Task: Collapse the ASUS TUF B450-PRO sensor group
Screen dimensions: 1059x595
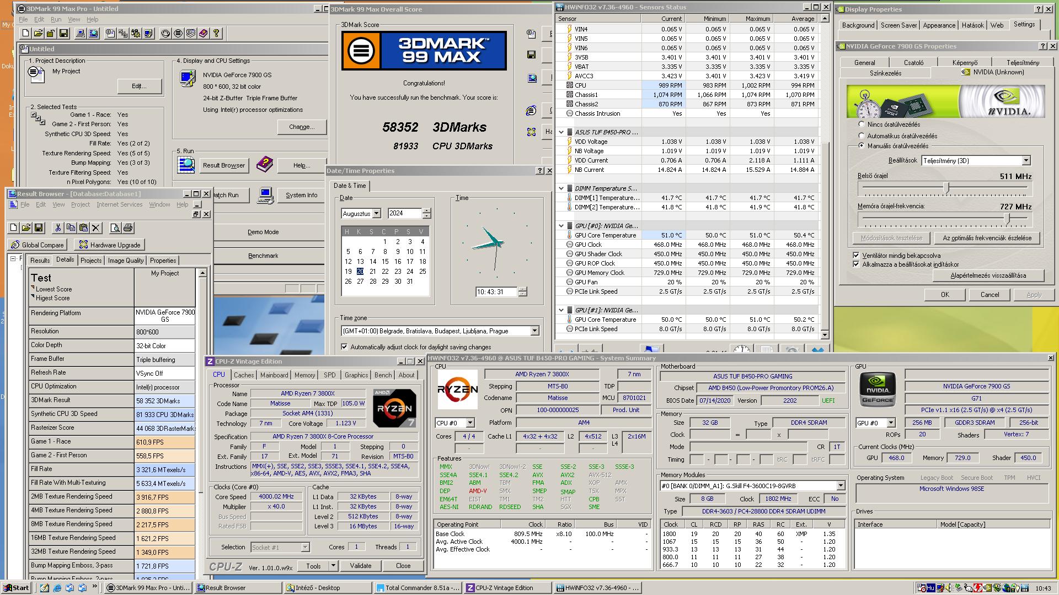Action: 561,132
